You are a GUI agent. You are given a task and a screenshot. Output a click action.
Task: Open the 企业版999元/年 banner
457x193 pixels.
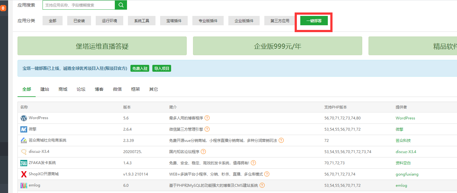coord(277,46)
